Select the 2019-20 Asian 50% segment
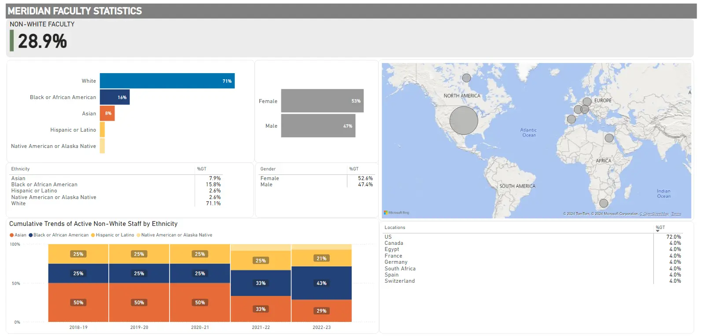This screenshot has width=701, height=336. point(139,303)
